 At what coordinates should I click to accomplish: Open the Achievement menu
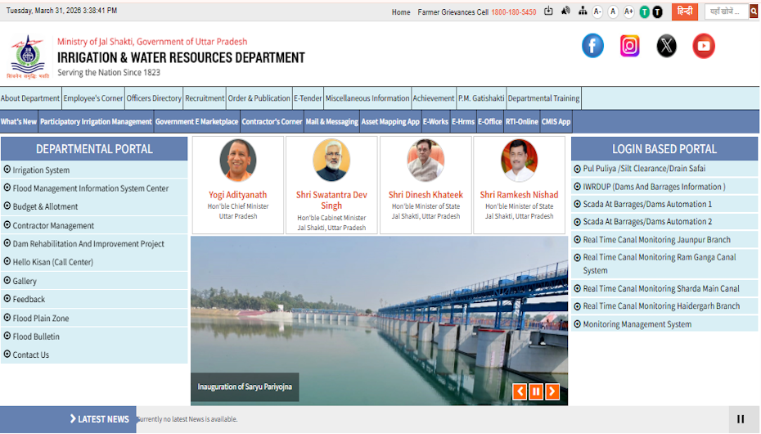(x=434, y=98)
